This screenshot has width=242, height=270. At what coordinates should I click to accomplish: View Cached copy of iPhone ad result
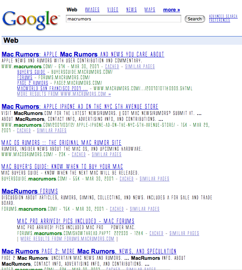(24, 131)
